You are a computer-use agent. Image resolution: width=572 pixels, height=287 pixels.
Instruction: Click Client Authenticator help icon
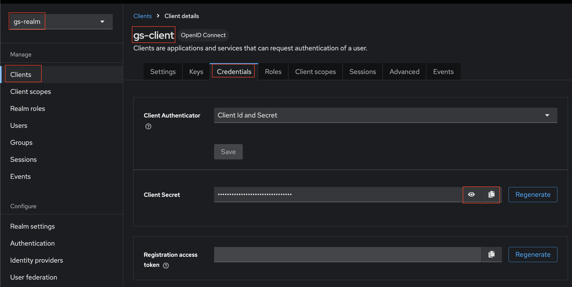[x=148, y=127]
